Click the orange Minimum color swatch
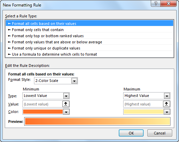 [43, 112]
